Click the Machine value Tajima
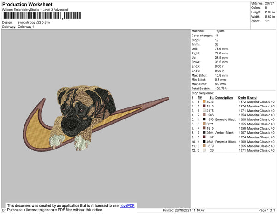This screenshot has width=277, height=214. pos(220,31)
